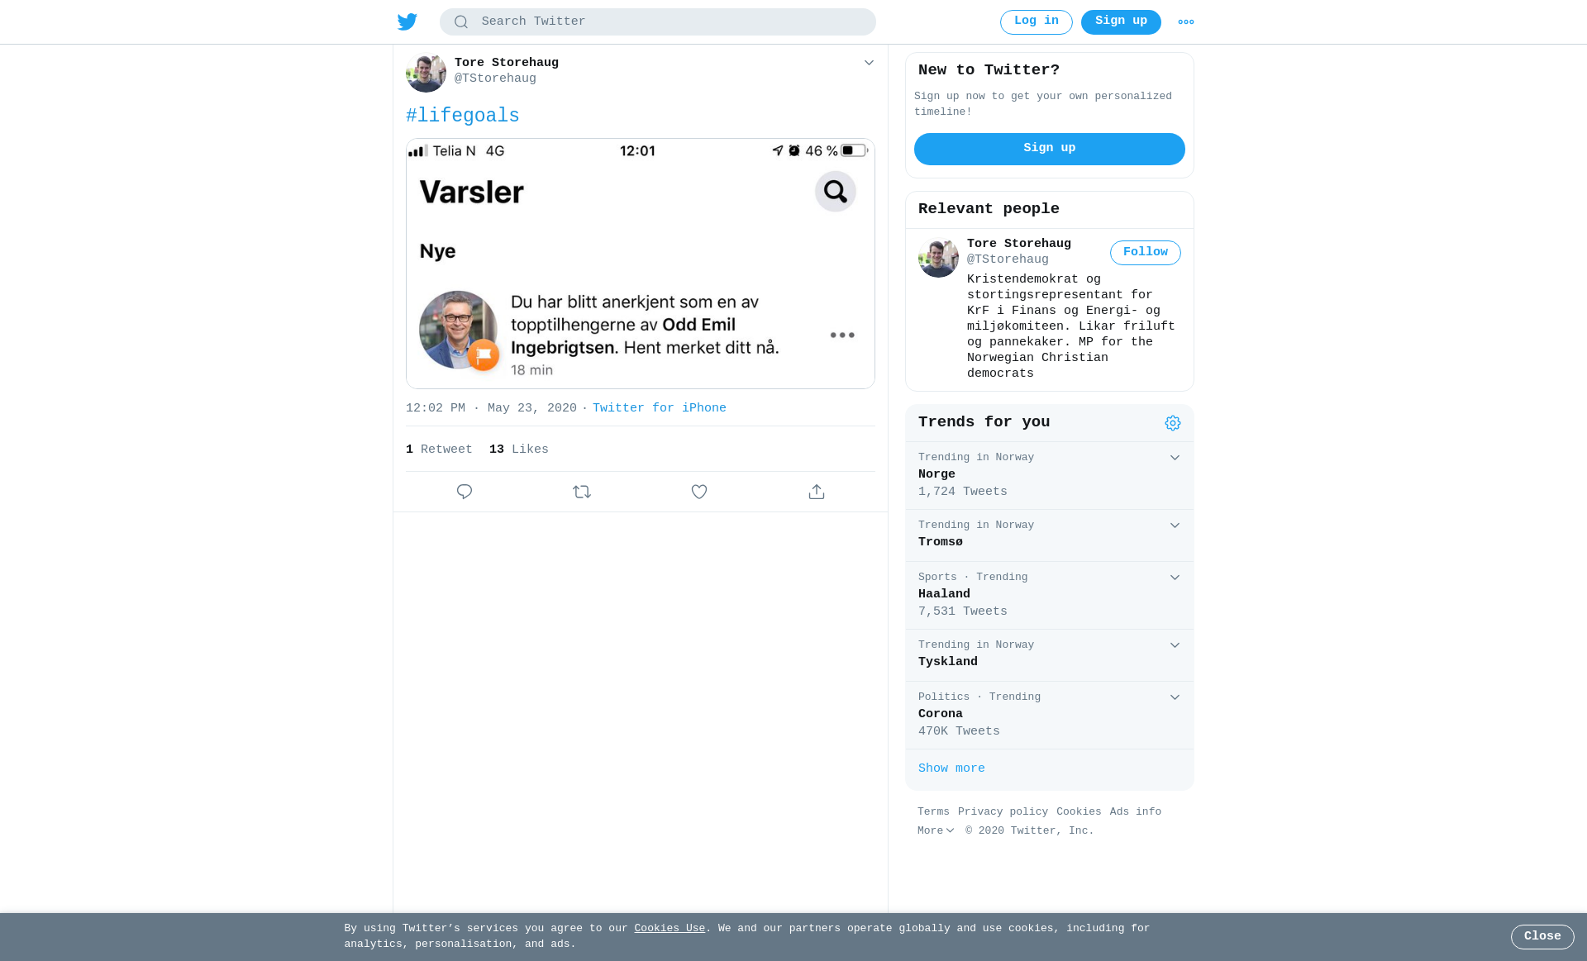Image resolution: width=1587 pixels, height=961 pixels.
Task: Open the #lifegoals hashtag link
Action: click(x=463, y=117)
